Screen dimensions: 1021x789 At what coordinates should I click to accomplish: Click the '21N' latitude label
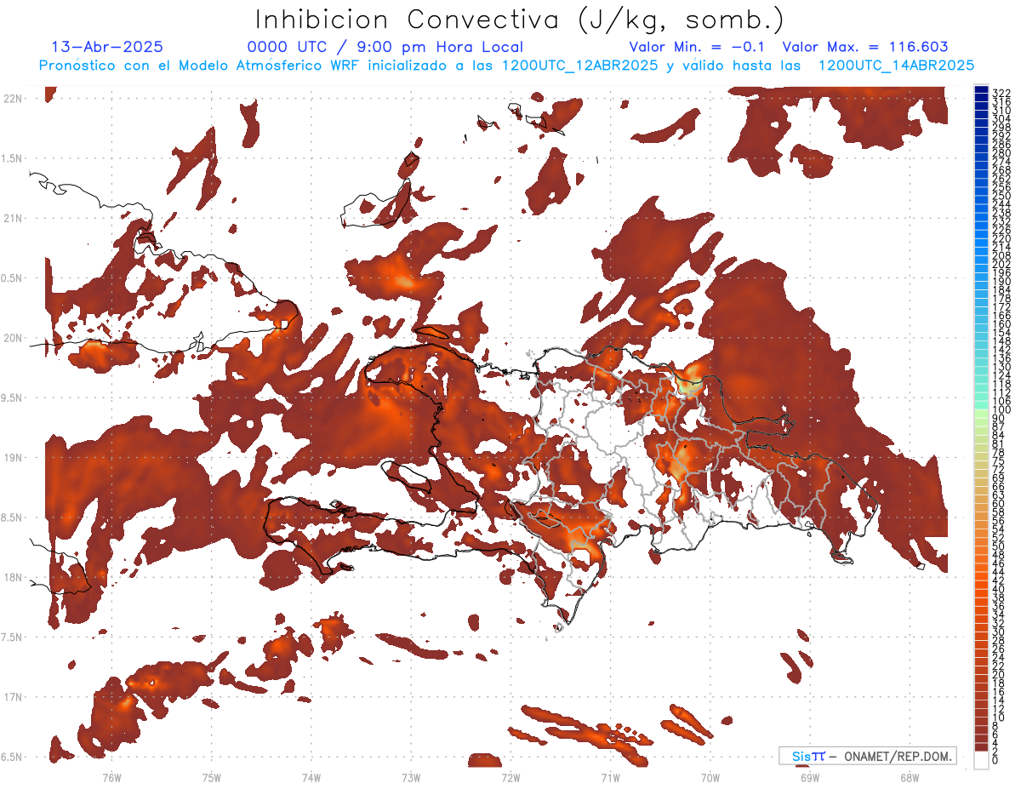(14, 218)
